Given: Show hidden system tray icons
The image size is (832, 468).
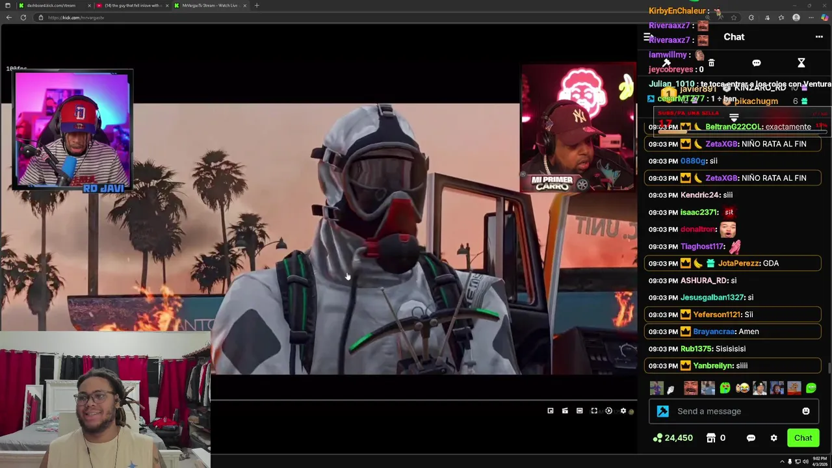Looking at the screenshot, I should coord(782,462).
